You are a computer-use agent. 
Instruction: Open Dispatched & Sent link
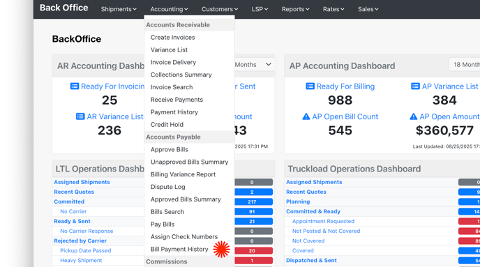311,260
